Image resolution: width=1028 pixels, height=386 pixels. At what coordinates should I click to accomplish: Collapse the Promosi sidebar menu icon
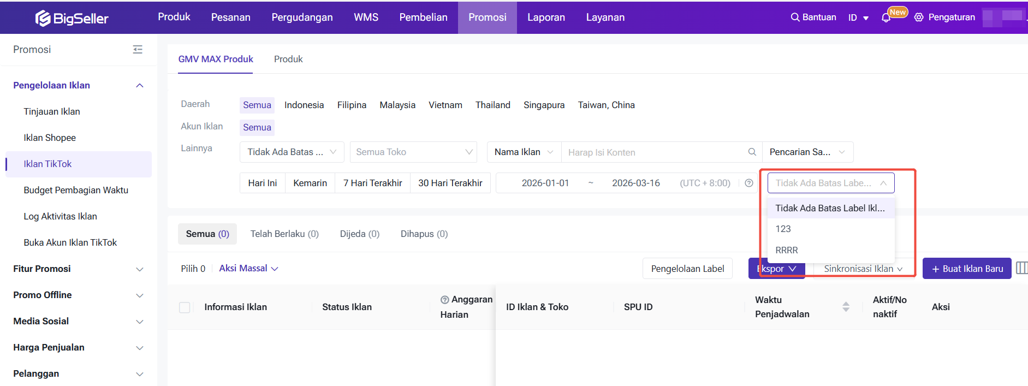click(x=138, y=50)
